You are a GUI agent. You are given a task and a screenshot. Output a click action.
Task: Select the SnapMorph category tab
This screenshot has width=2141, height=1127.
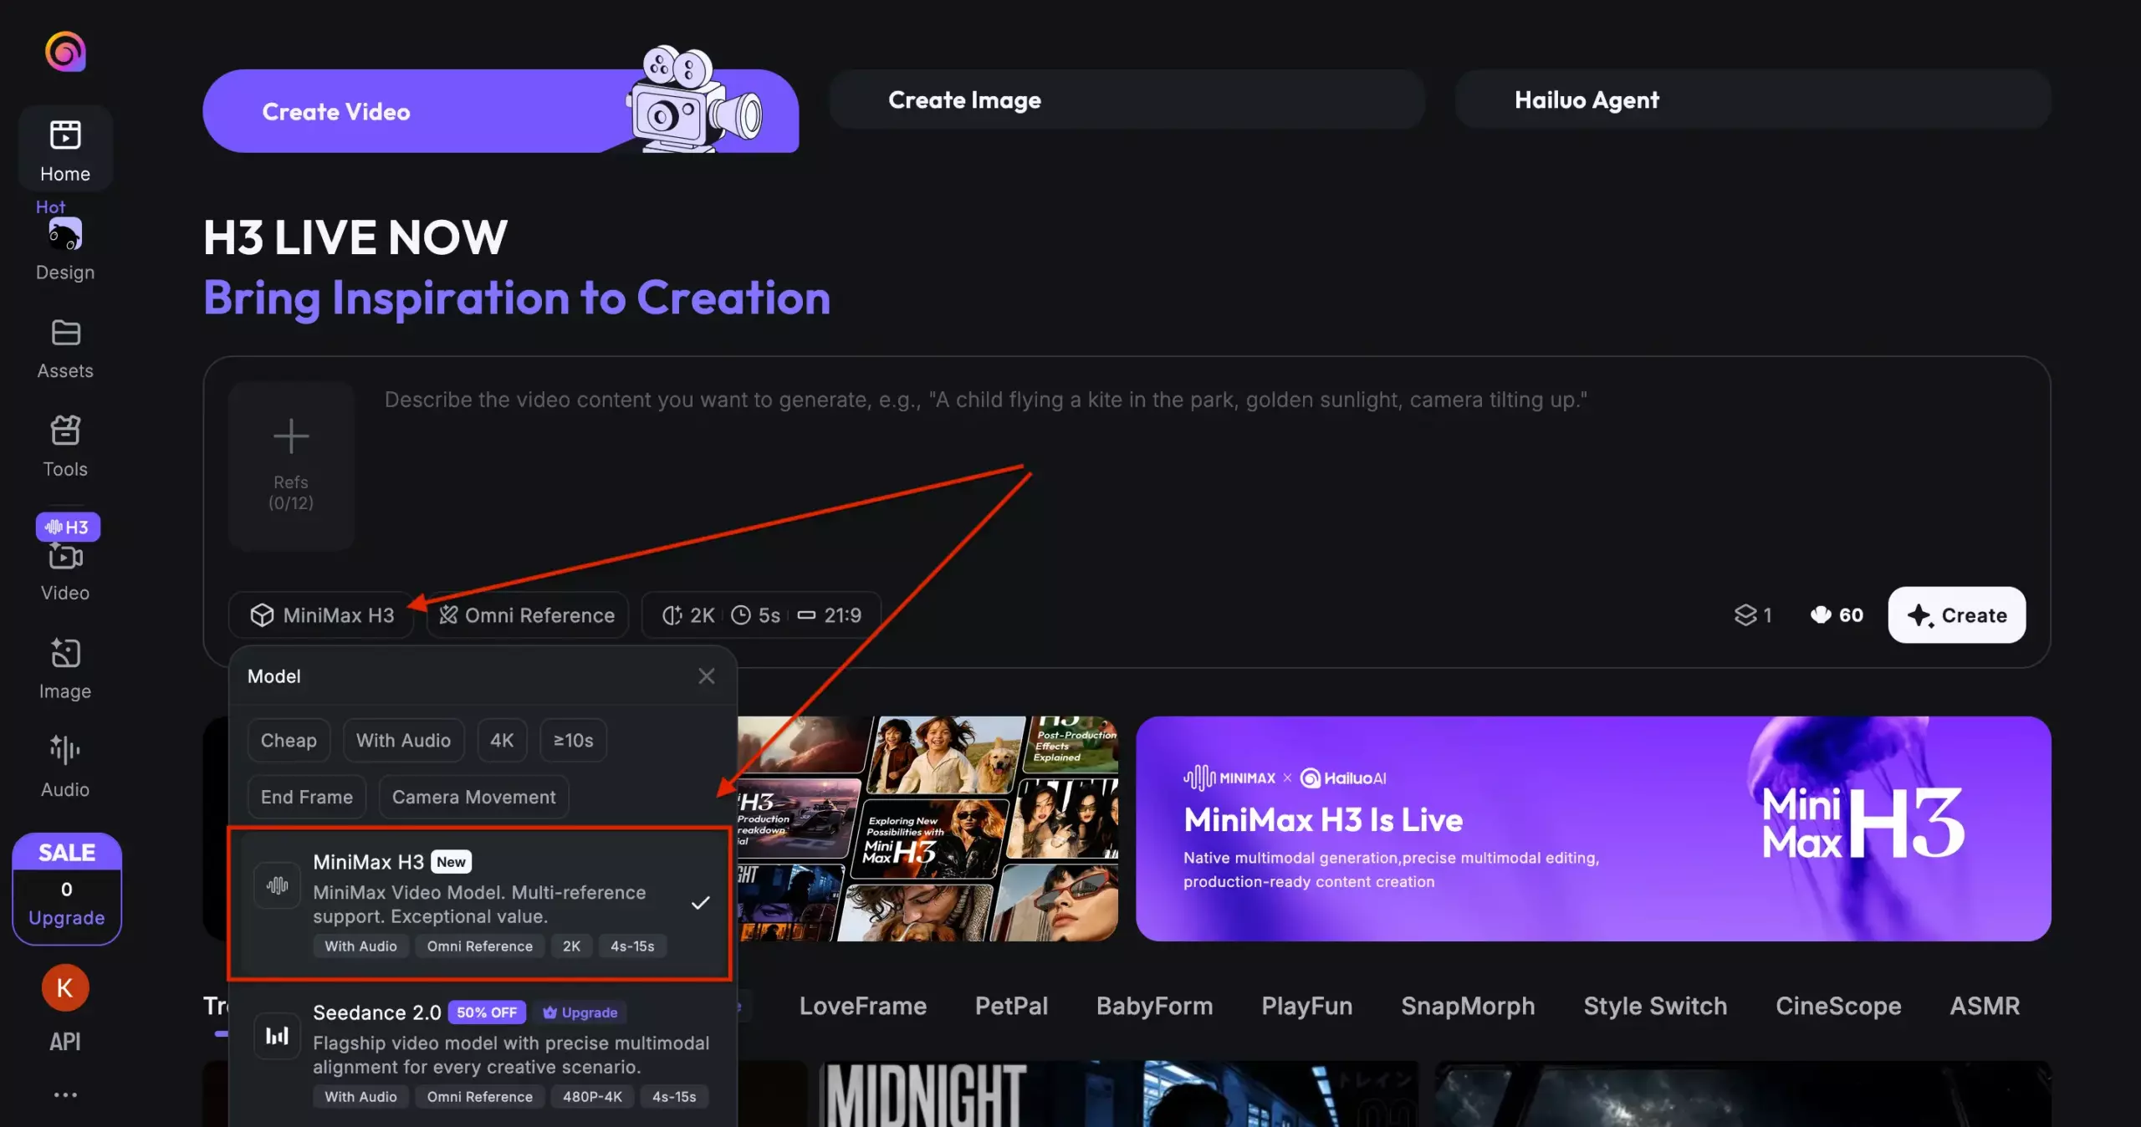coord(1468,1006)
